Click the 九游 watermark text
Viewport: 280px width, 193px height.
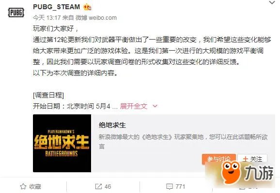coord(259,172)
